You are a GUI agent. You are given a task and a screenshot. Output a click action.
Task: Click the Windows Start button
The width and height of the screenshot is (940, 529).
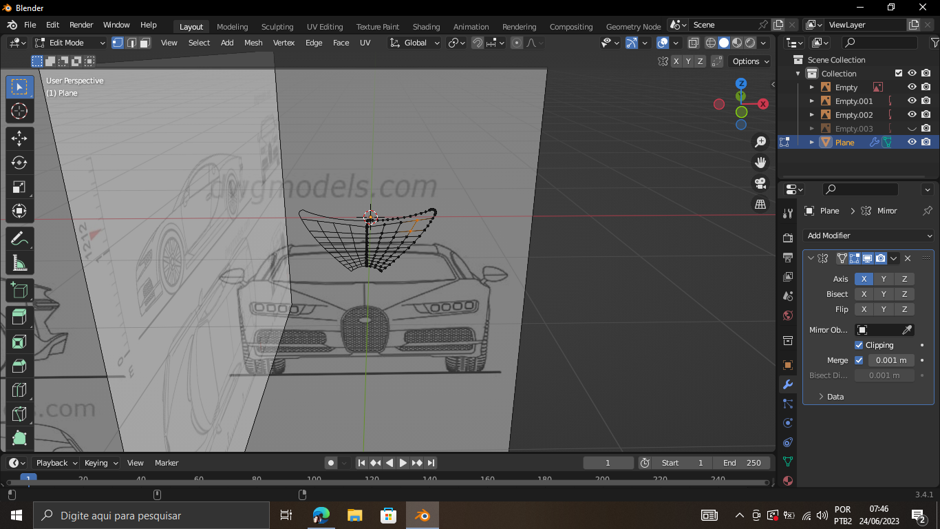(x=16, y=515)
